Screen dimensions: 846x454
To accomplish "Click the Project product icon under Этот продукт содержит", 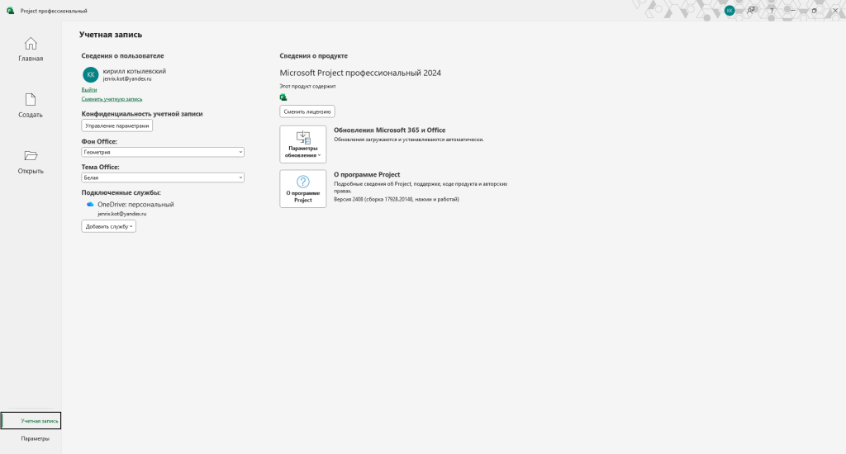I will [283, 97].
